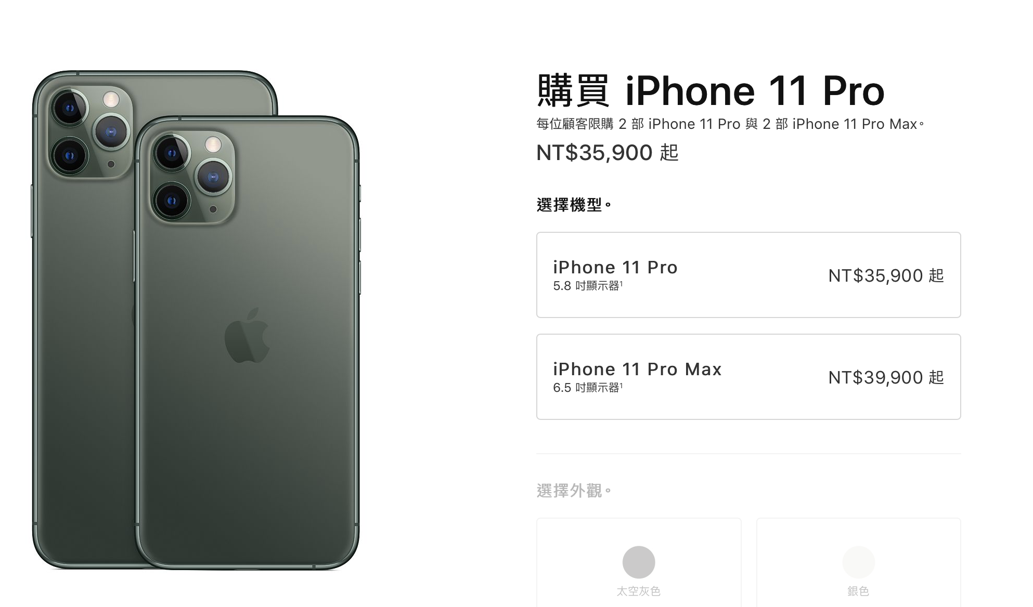The width and height of the screenshot is (1033, 607).
Task: Click the purchase limit notice text
Action: [x=730, y=124]
